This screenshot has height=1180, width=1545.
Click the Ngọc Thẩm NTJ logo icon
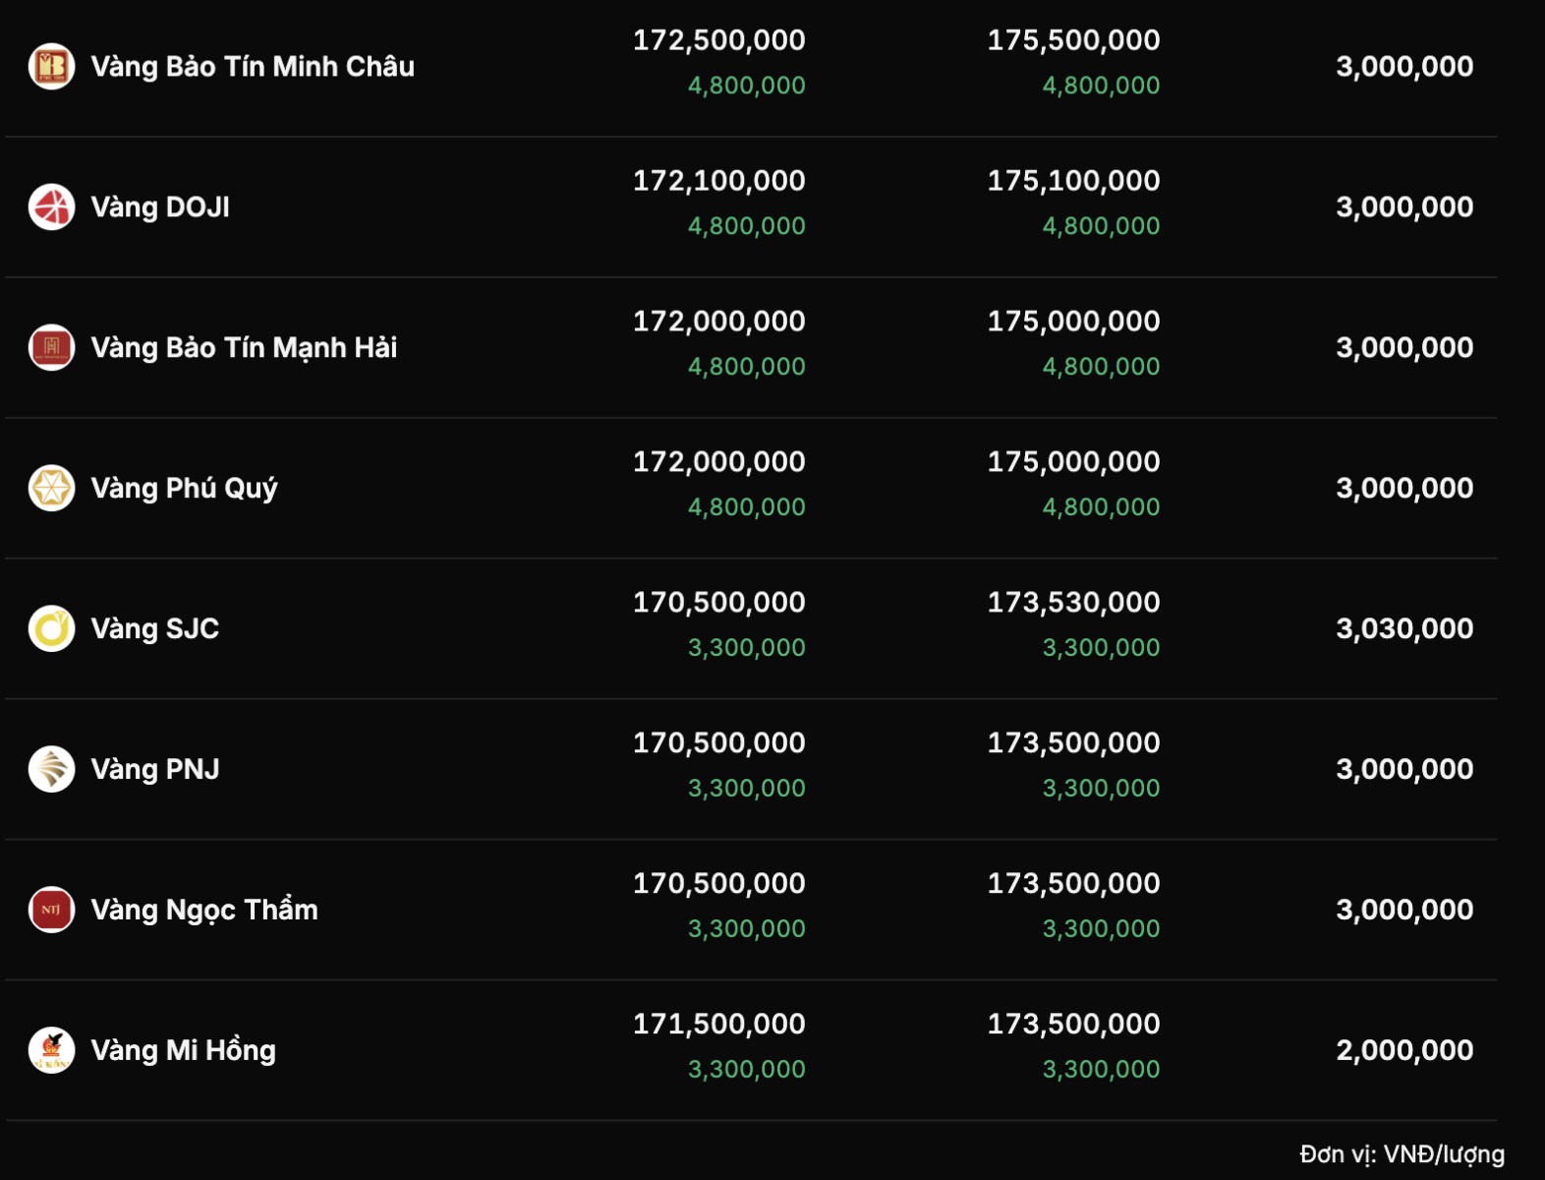click(x=52, y=911)
